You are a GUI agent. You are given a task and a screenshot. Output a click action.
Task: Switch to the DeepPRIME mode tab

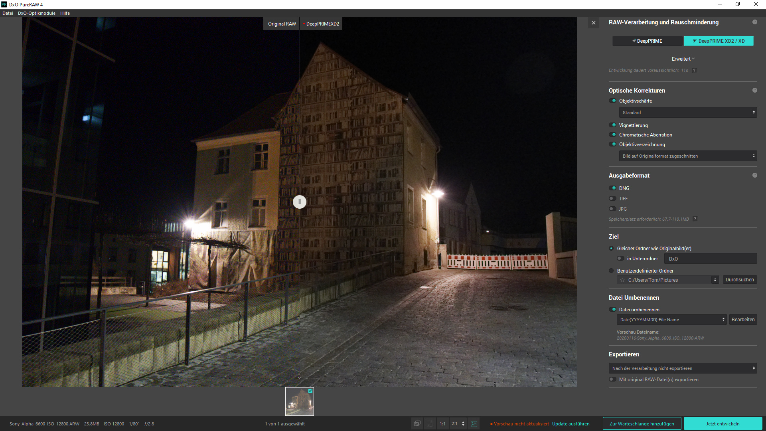pyautogui.click(x=647, y=41)
